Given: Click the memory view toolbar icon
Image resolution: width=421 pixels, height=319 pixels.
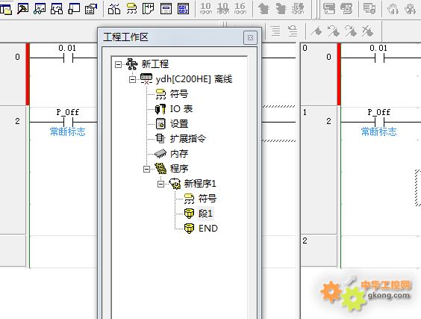Looking at the screenshot, I should click(x=183, y=9).
